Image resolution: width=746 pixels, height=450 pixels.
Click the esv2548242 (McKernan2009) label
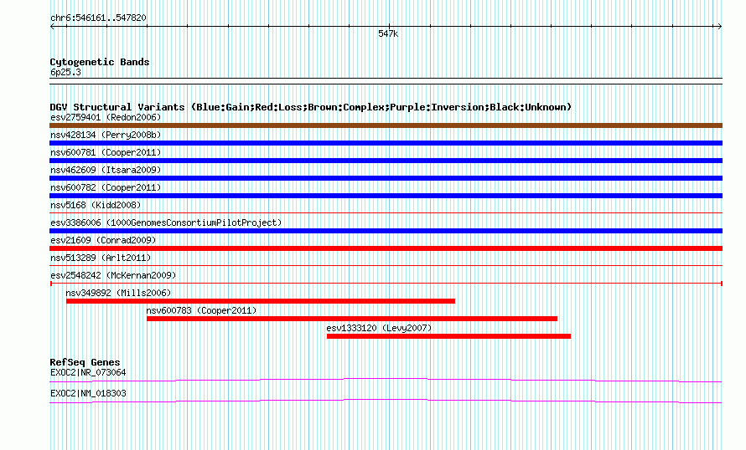pyautogui.click(x=113, y=275)
